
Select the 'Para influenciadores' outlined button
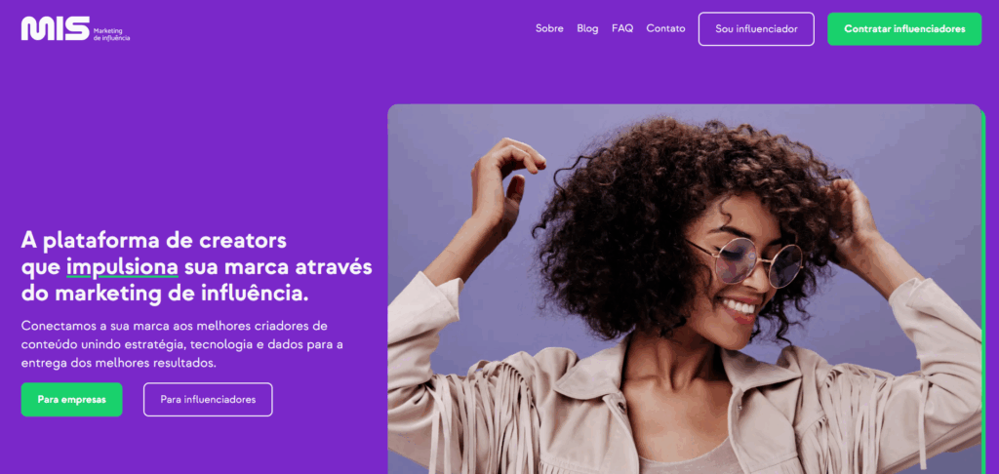point(208,400)
